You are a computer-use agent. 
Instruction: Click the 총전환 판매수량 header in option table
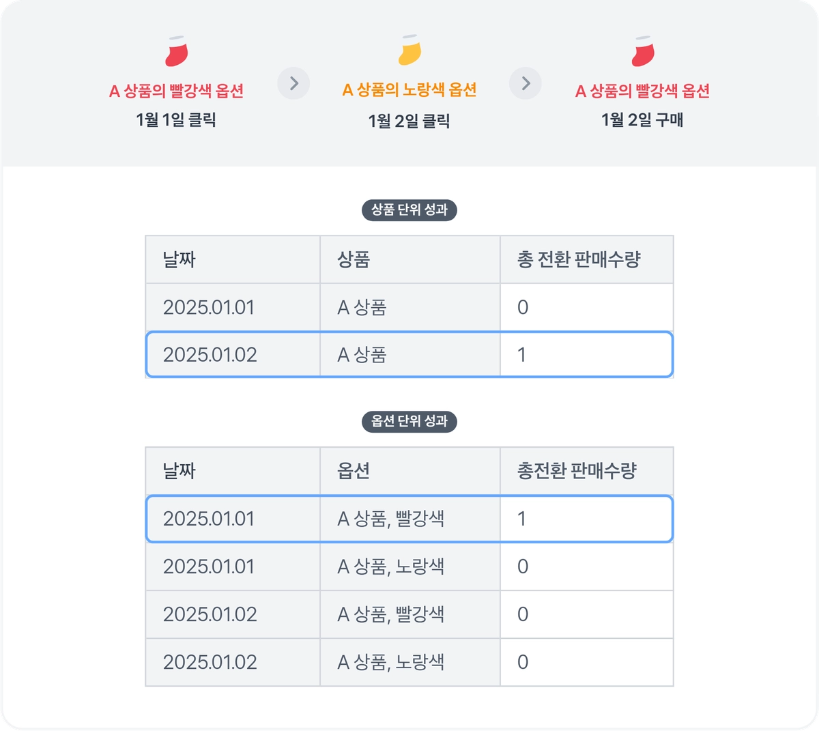[577, 471]
